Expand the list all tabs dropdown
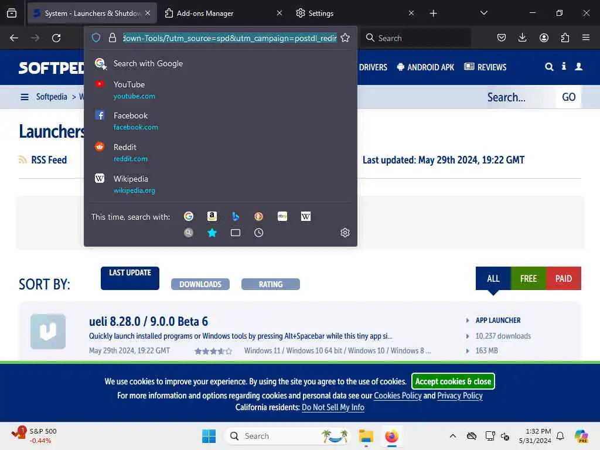The width and height of the screenshot is (600, 450). click(x=483, y=13)
